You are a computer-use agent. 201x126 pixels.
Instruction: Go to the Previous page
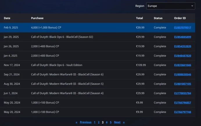point(85,122)
